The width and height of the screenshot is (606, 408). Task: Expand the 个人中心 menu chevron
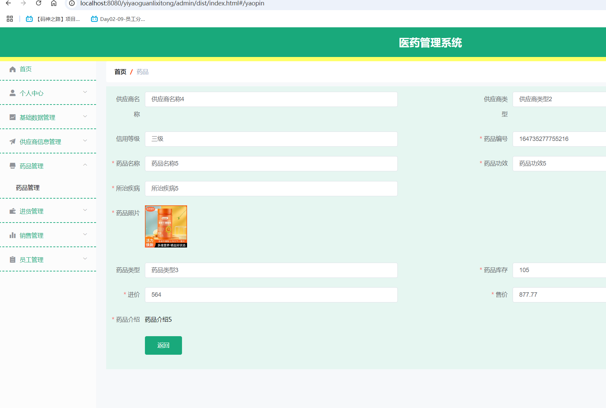coord(85,92)
